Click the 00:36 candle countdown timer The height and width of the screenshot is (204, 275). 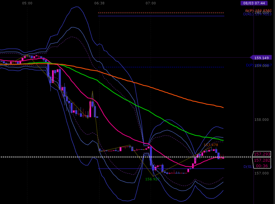[262, 166]
